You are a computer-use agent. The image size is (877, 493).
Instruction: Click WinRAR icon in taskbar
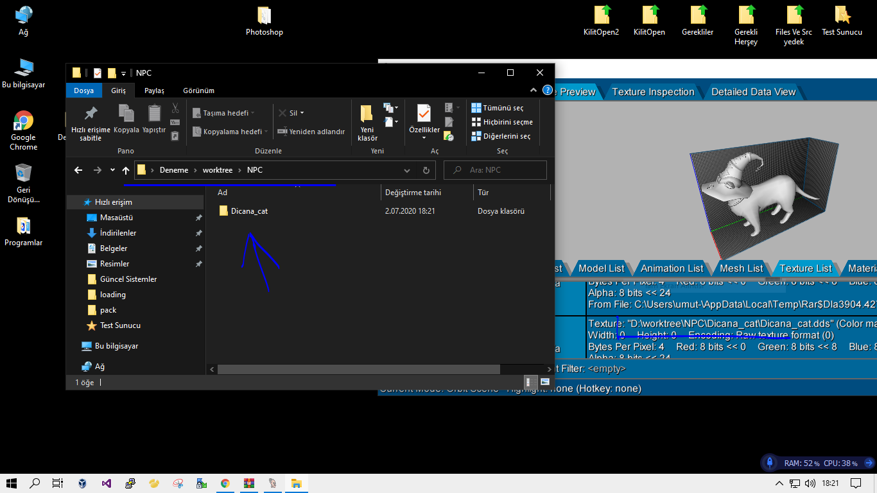pyautogui.click(x=248, y=483)
